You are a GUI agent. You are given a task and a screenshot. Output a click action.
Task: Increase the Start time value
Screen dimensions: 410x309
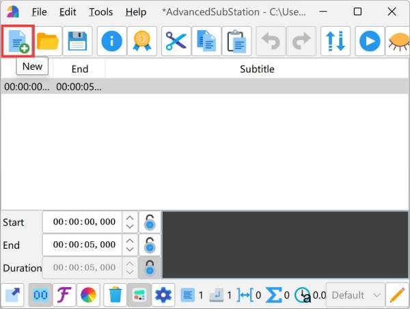[x=130, y=218]
